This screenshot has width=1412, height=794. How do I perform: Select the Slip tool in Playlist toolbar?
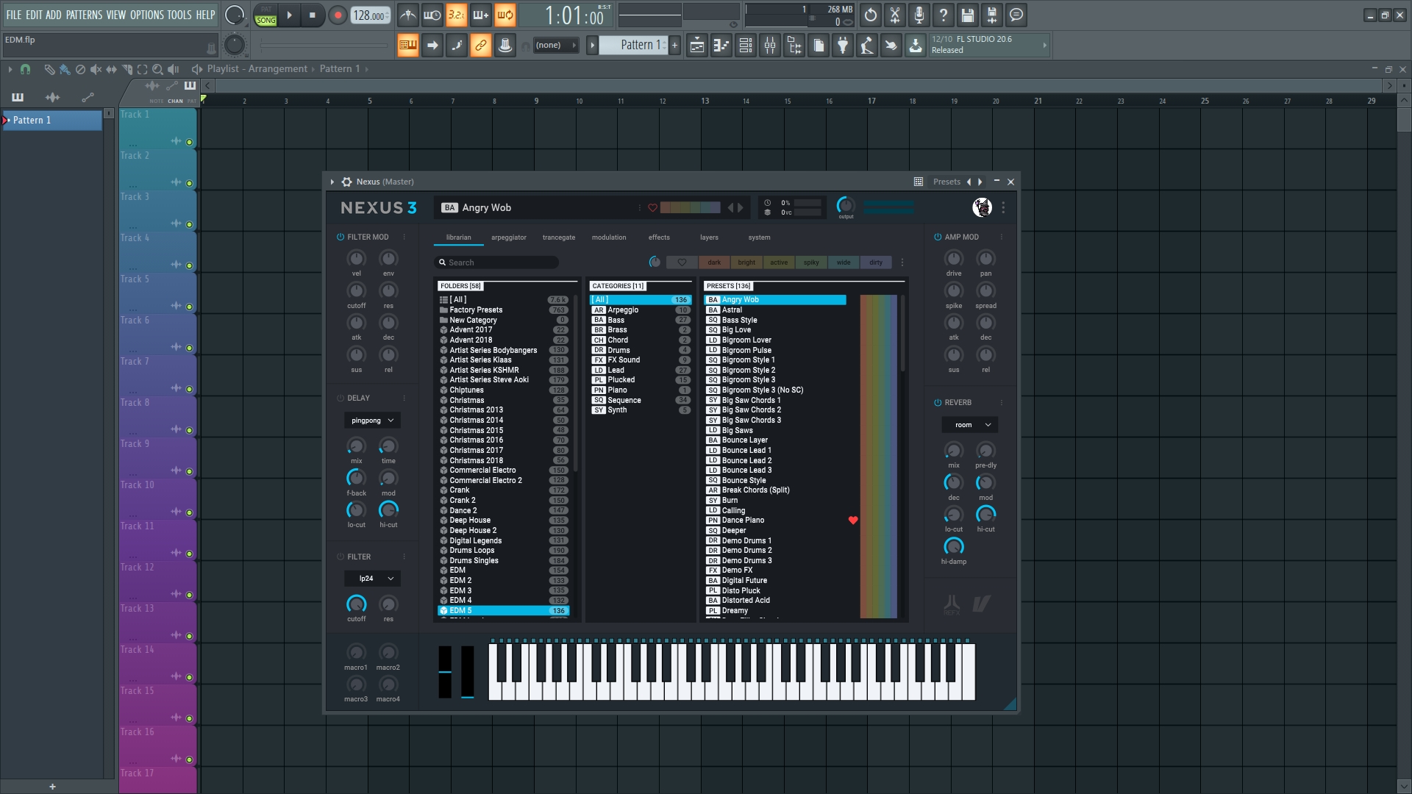click(111, 69)
